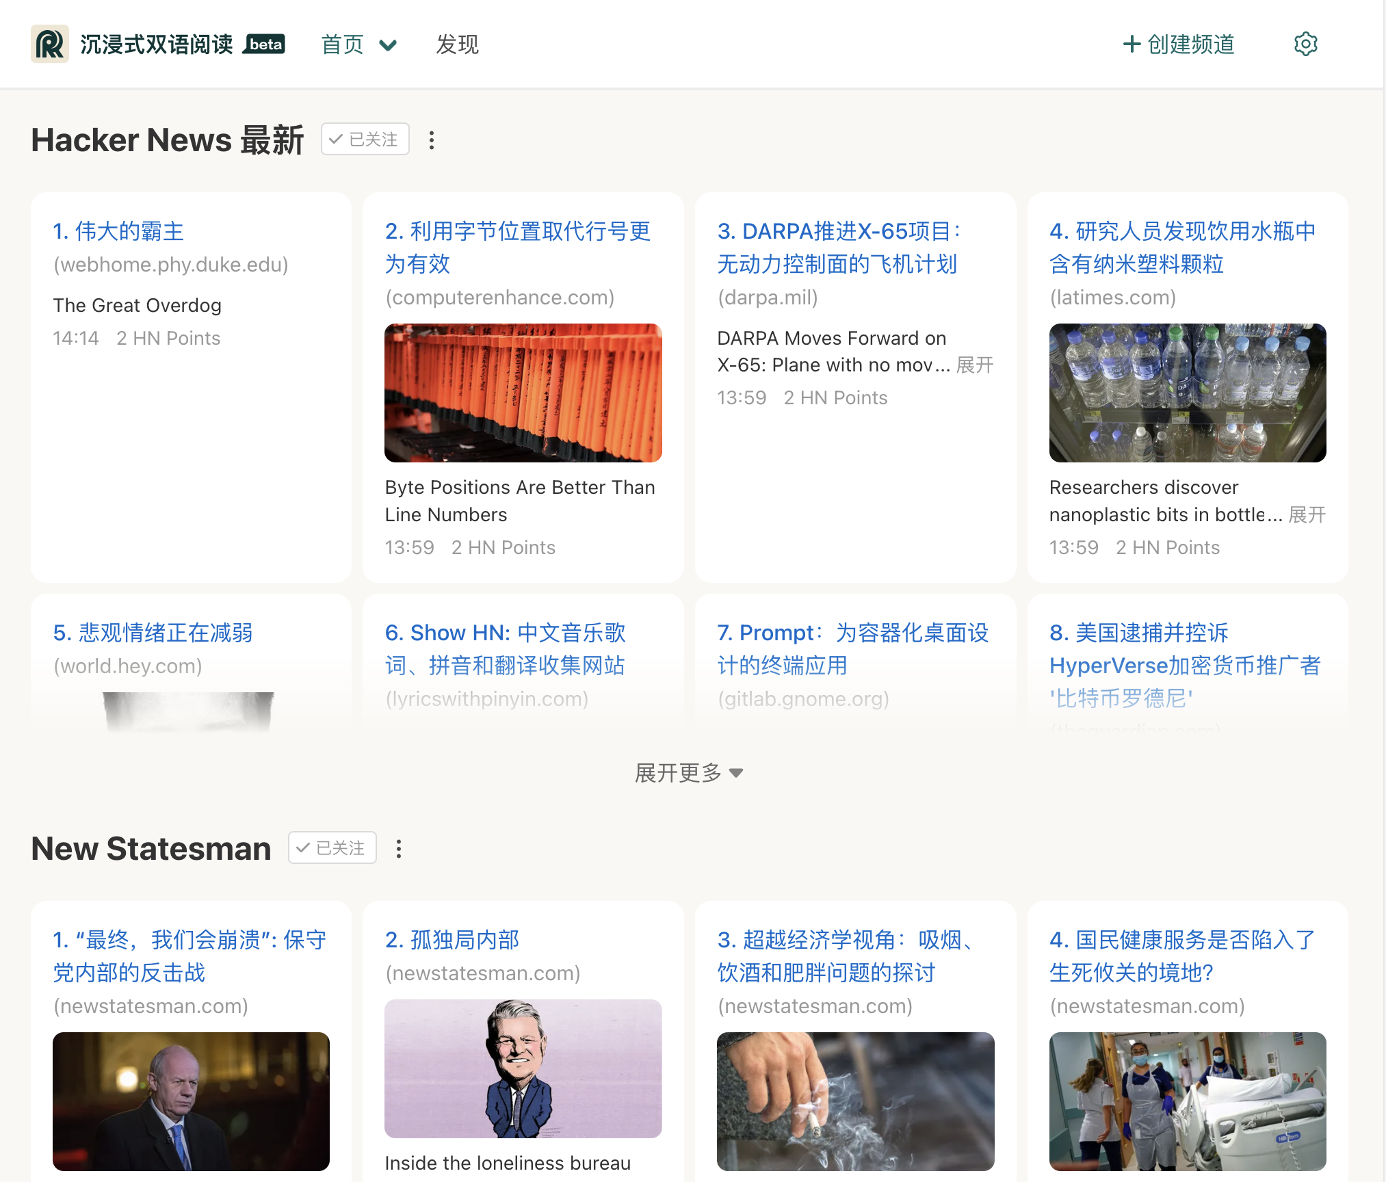Image resolution: width=1386 pixels, height=1182 pixels.
Task: Click the man in suit photo thumbnail
Action: [191, 1101]
